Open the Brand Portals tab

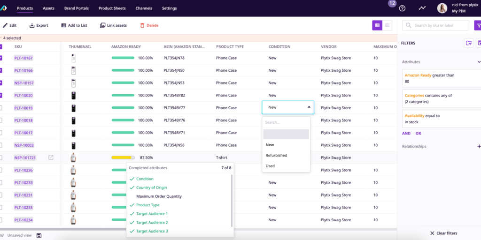coord(77,8)
